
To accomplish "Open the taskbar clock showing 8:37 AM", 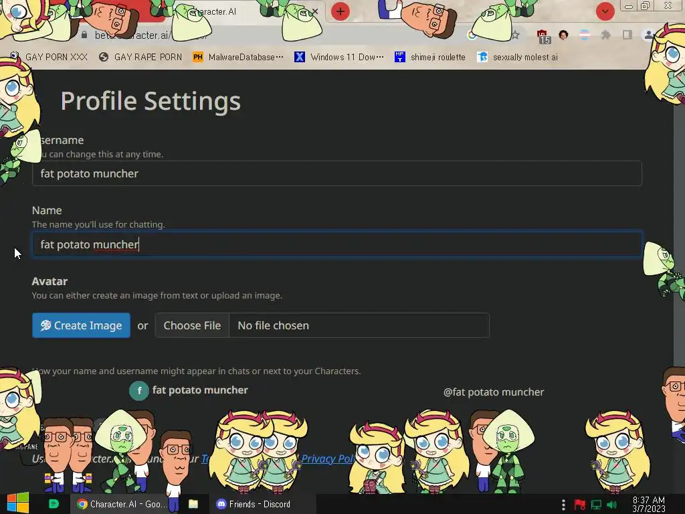I will pos(649,505).
